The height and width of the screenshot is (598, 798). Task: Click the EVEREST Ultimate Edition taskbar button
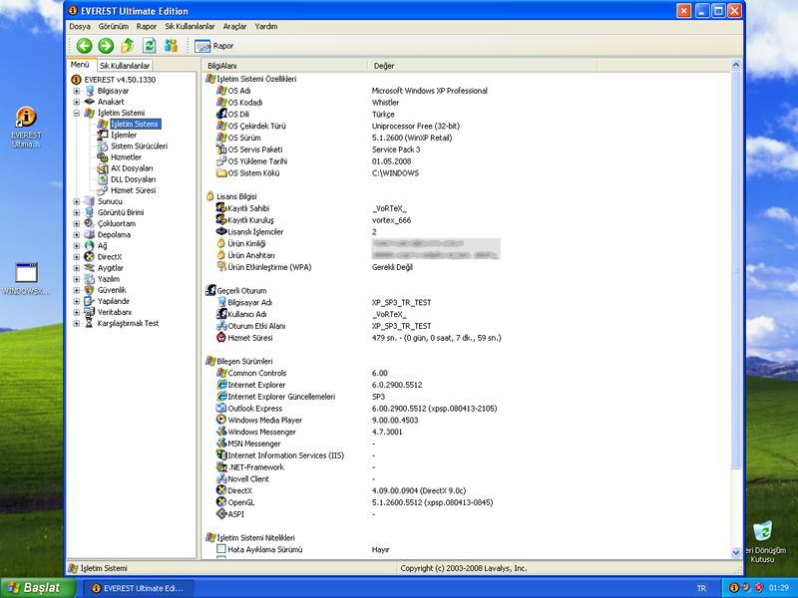(139, 588)
